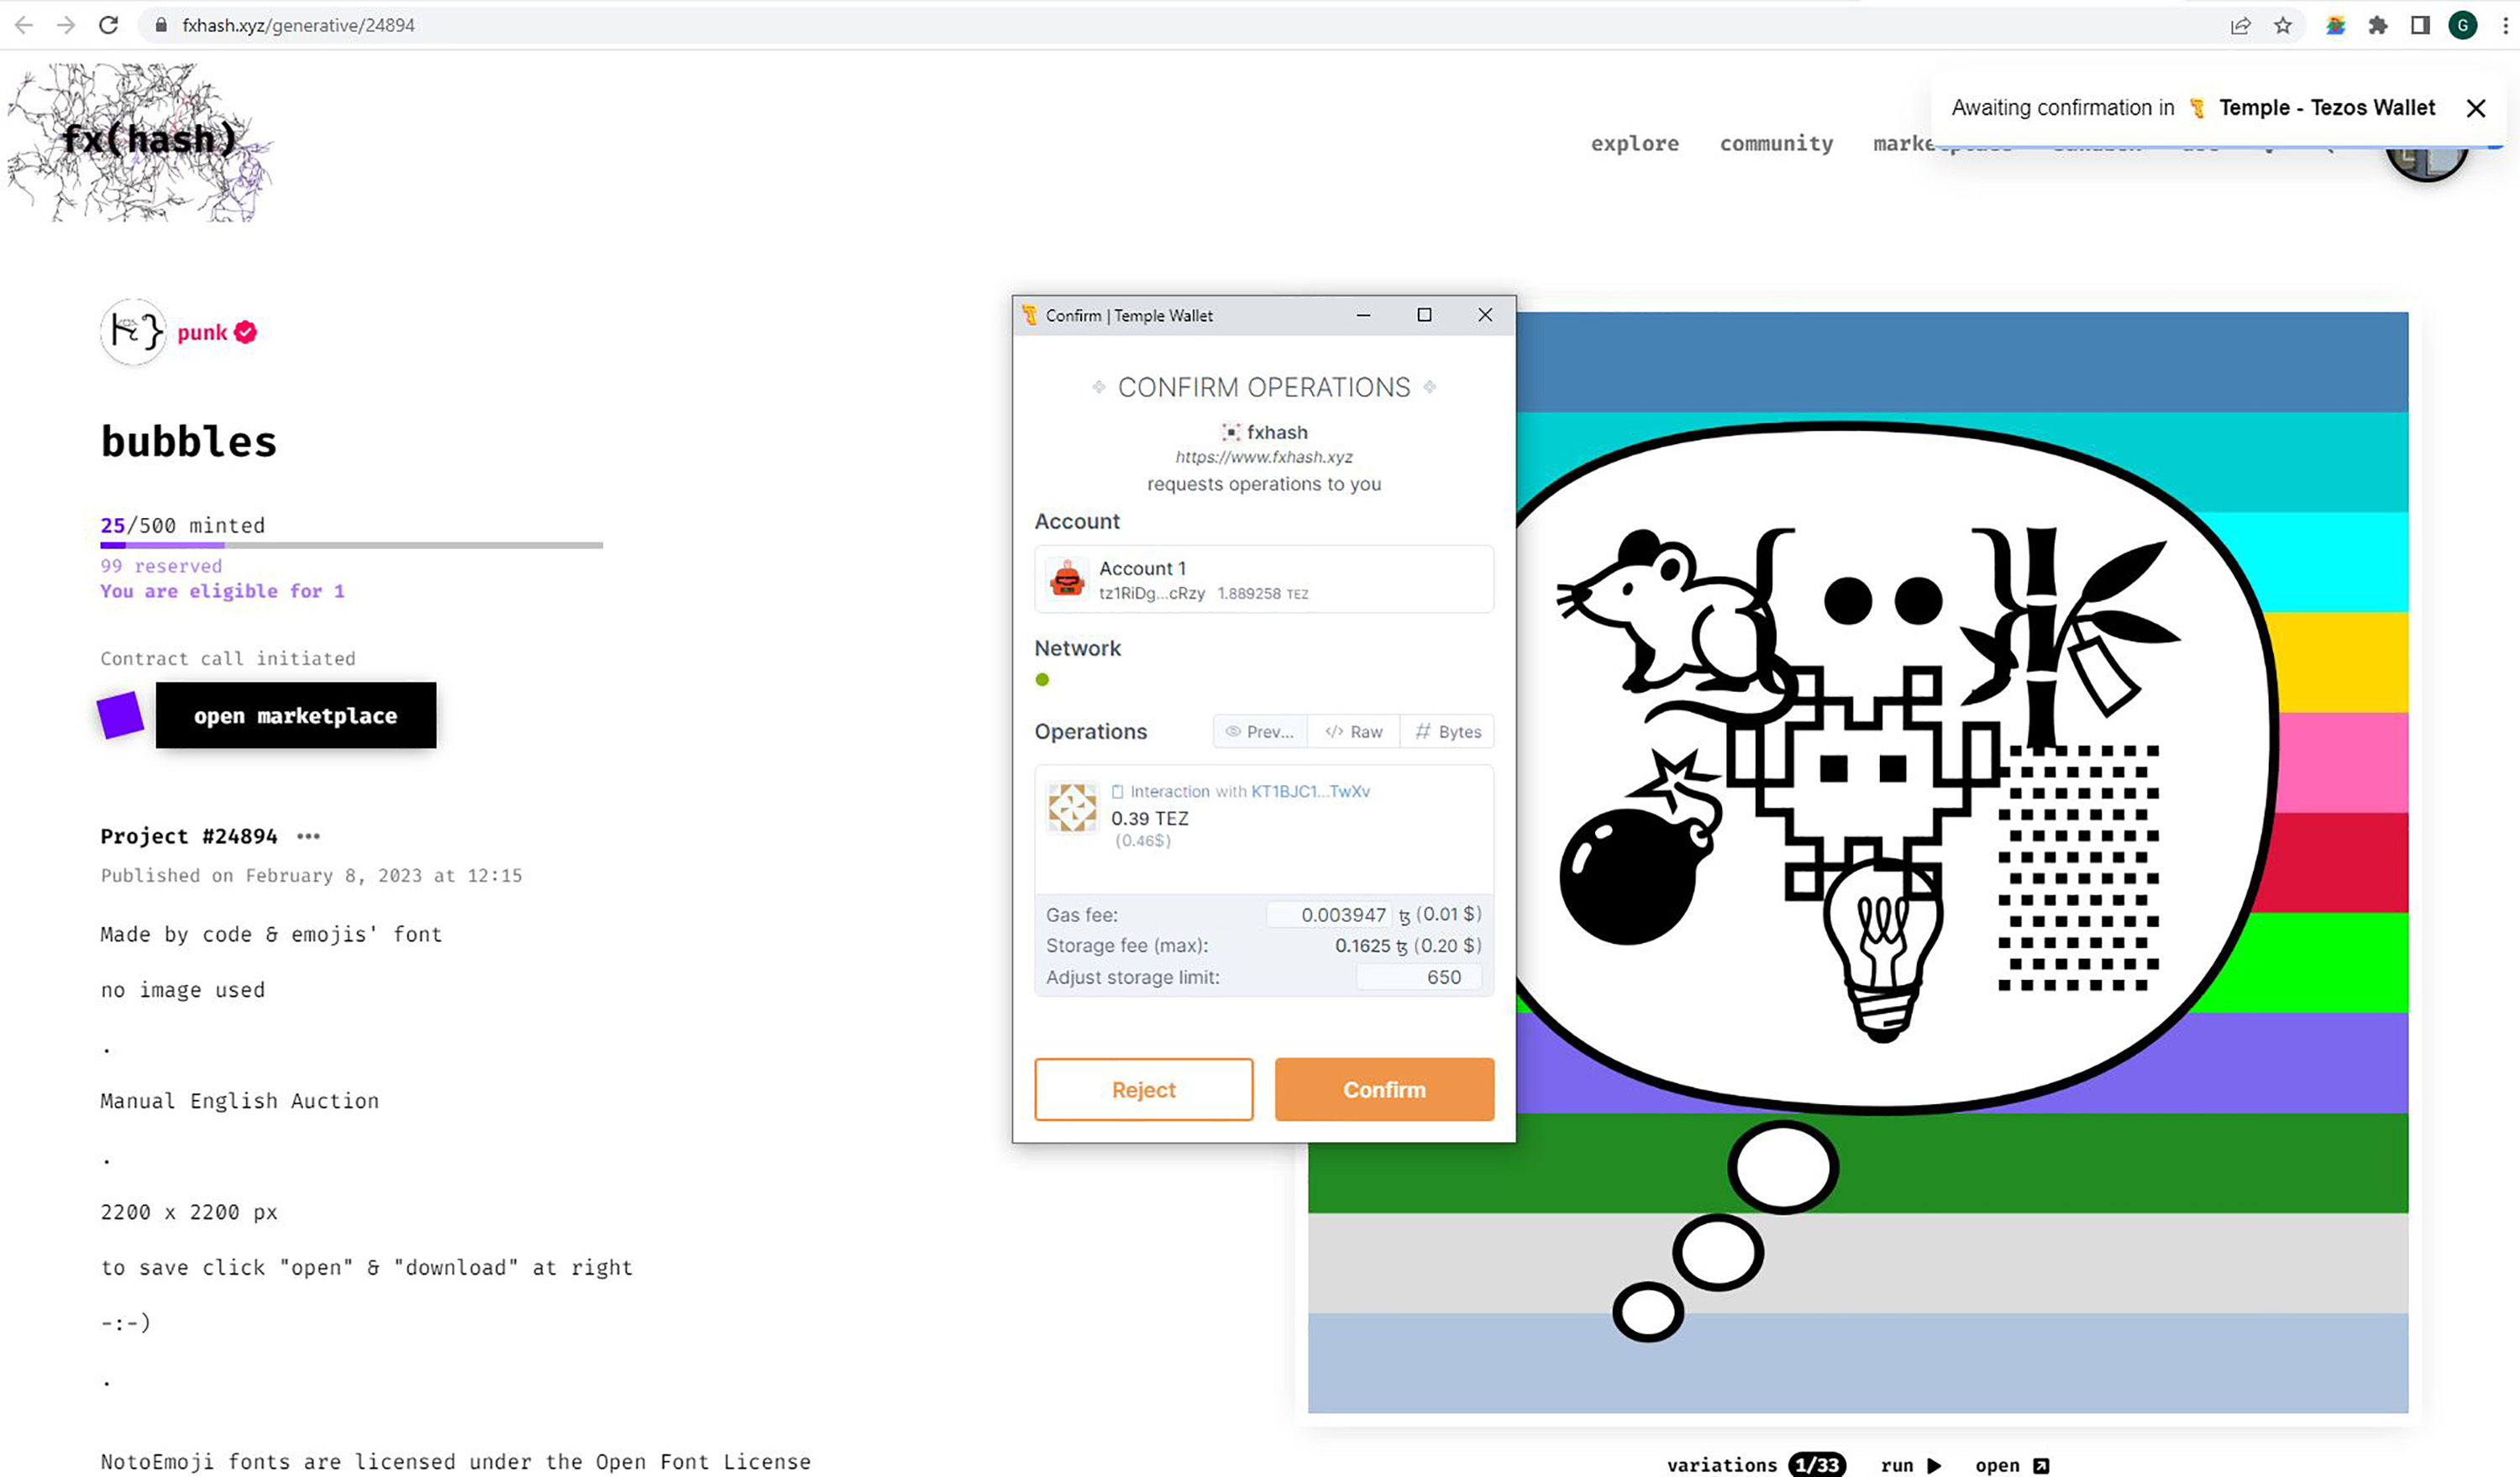Switch to the Raw operations tab
The image size is (2520, 1477).
(1354, 731)
